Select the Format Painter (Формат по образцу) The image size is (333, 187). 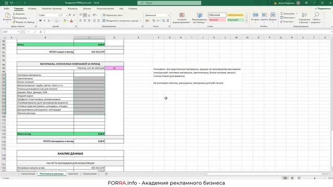tap(23, 22)
